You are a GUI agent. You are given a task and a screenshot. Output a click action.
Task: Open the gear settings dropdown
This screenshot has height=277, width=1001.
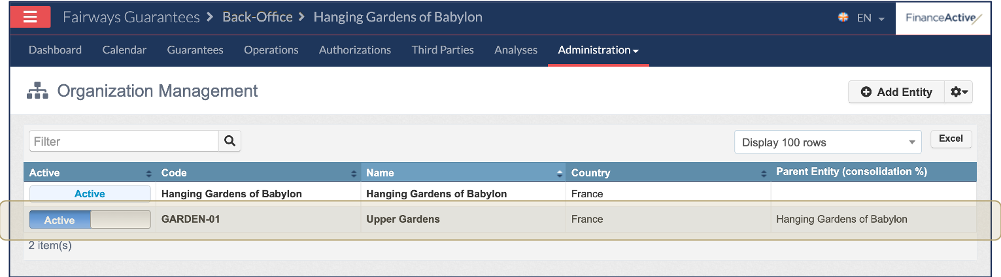click(x=959, y=92)
